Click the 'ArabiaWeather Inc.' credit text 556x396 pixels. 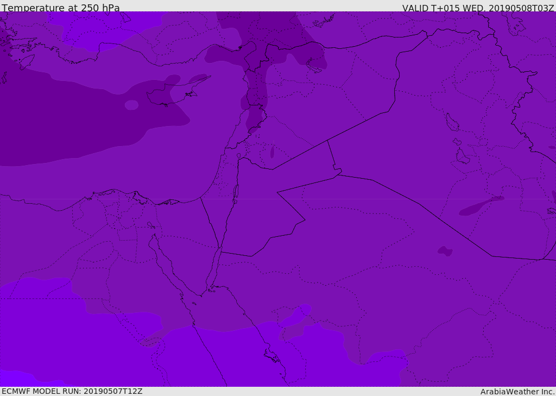(x=517, y=392)
